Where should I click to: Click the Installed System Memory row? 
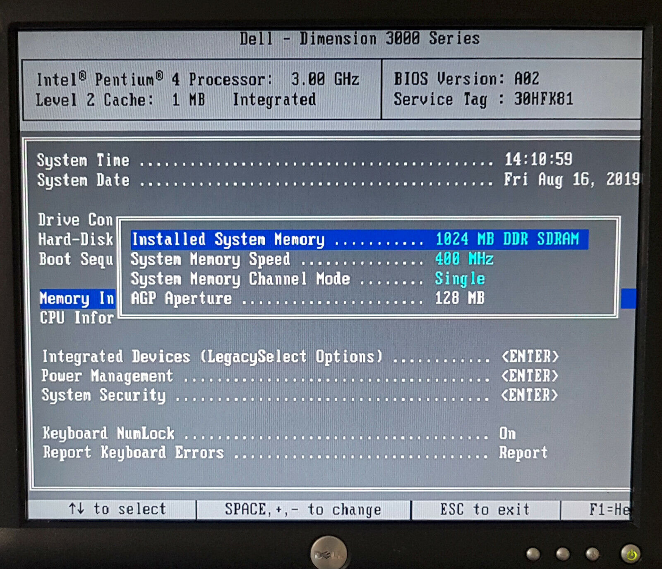point(359,239)
